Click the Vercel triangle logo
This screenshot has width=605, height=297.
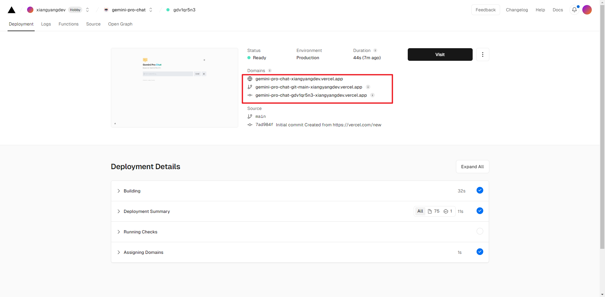click(12, 10)
